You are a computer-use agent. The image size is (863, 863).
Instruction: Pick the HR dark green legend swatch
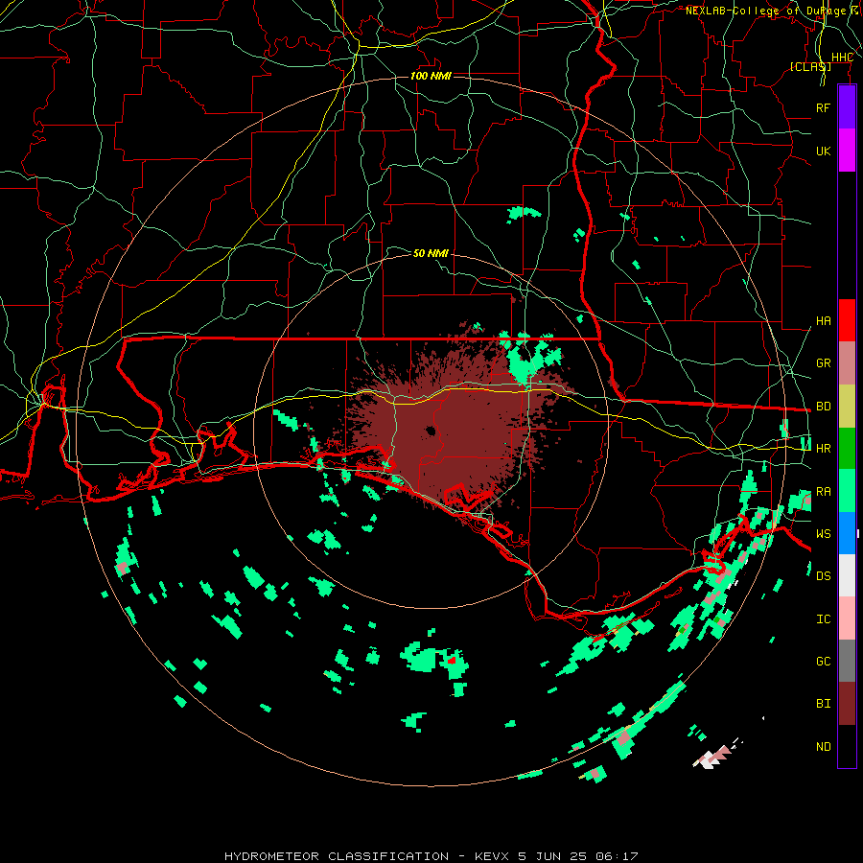tap(847, 448)
